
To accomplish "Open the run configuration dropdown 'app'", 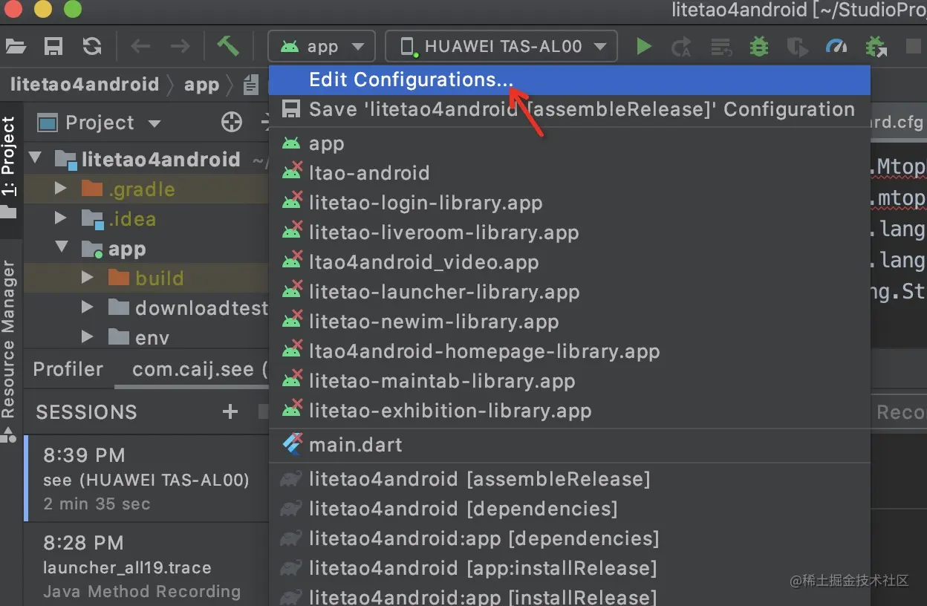I will 321,46.
